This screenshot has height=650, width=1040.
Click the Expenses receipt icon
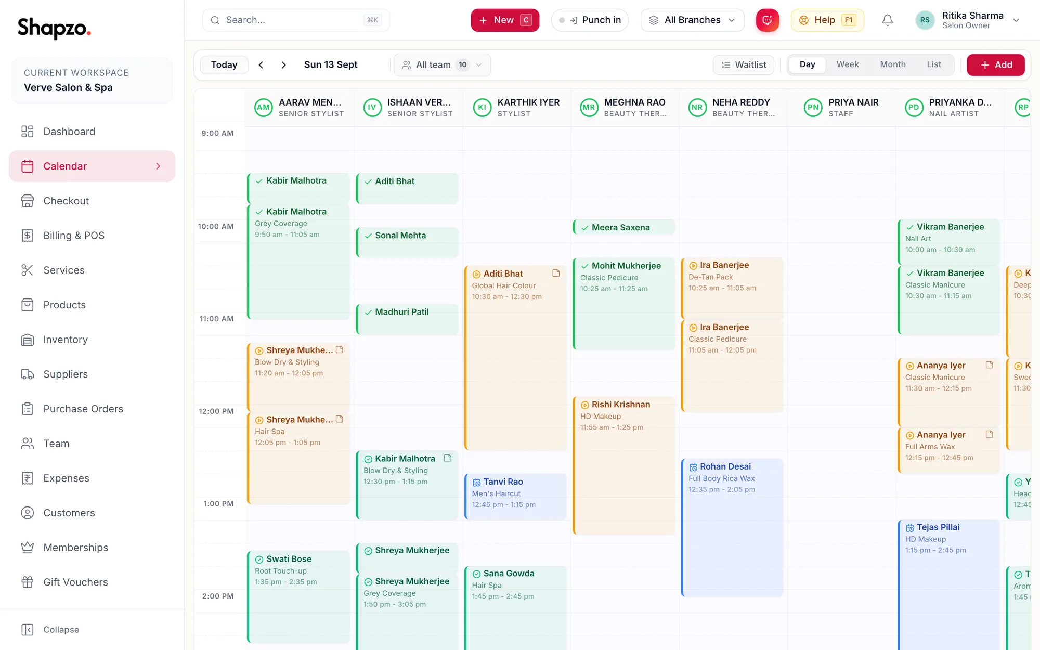[27, 478]
